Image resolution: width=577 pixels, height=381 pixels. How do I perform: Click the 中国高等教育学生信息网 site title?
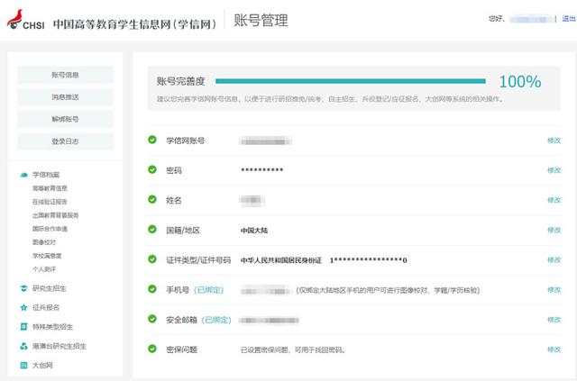pyautogui.click(x=134, y=24)
